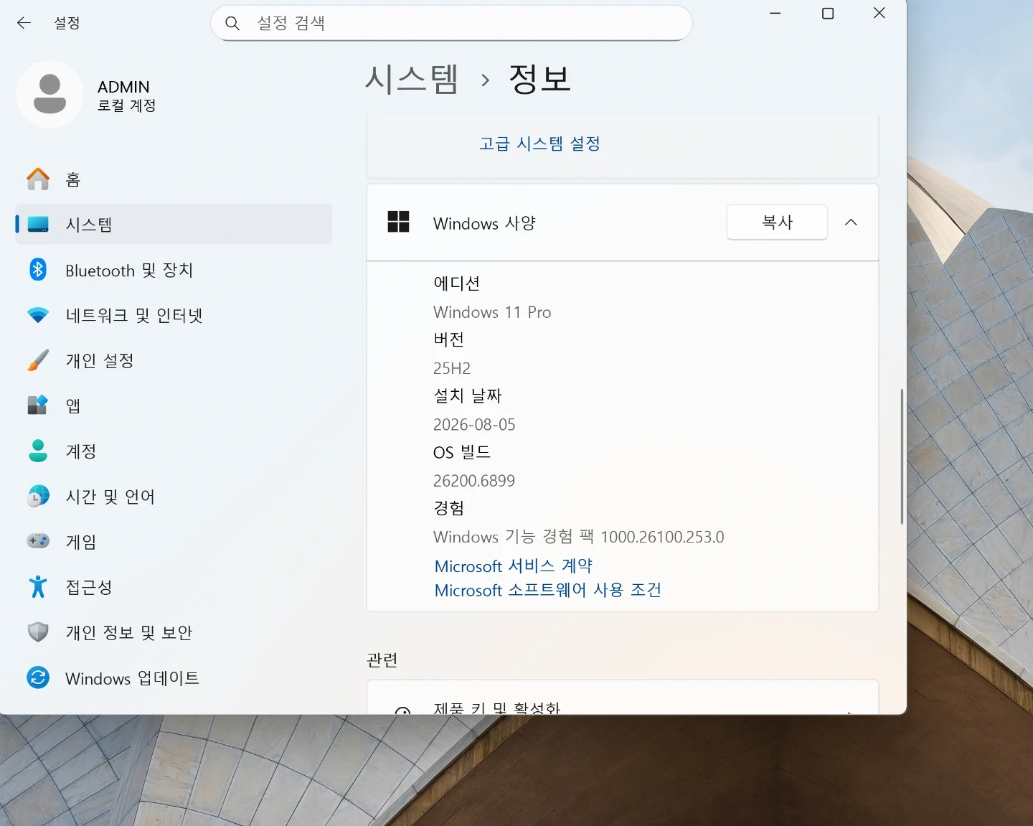Open 게임 settings page
Image resolution: width=1033 pixels, height=826 pixels.
pyautogui.click(x=174, y=541)
